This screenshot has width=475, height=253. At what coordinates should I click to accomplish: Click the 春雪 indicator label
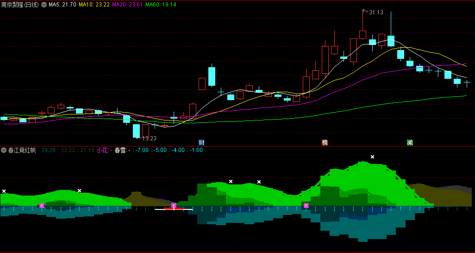pos(120,150)
